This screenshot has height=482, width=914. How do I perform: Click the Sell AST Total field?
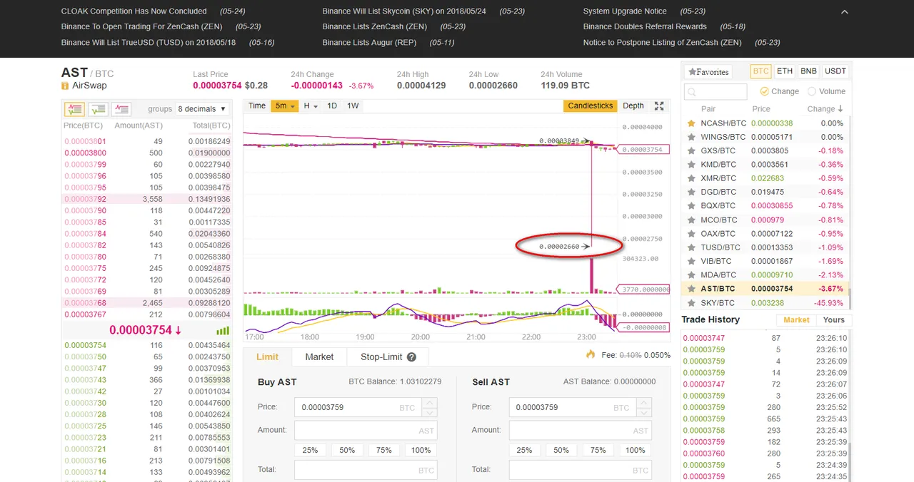tap(581, 470)
